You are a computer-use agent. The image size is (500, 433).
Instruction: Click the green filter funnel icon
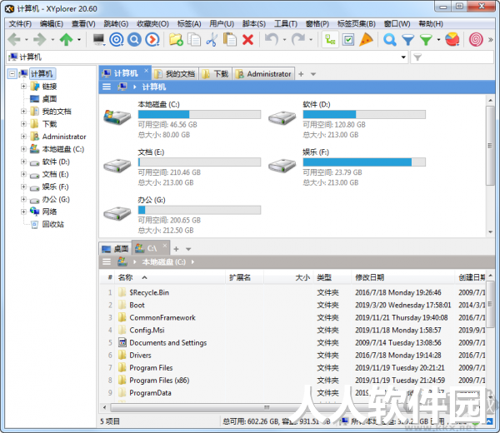click(426, 40)
